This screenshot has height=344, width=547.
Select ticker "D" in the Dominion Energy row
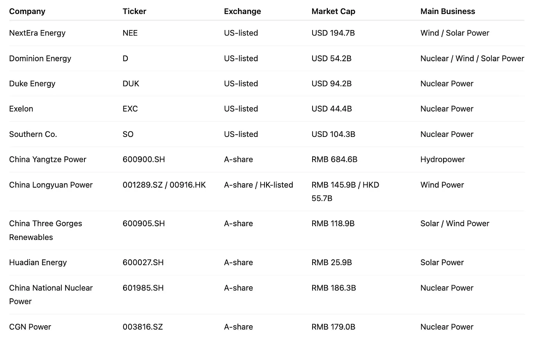pos(125,59)
